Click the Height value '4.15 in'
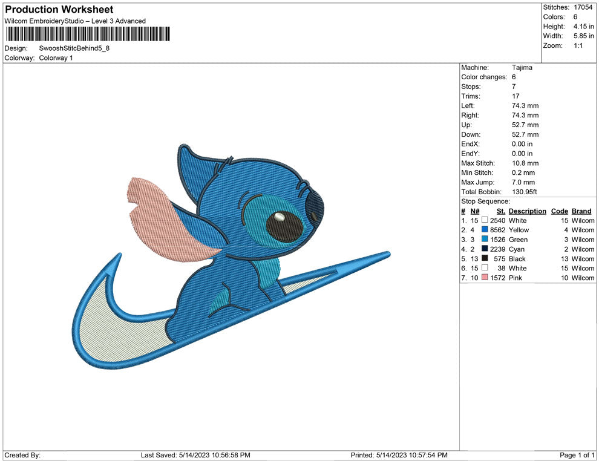Image resolution: width=599 pixels, height=461 pixels. (583, 27)
